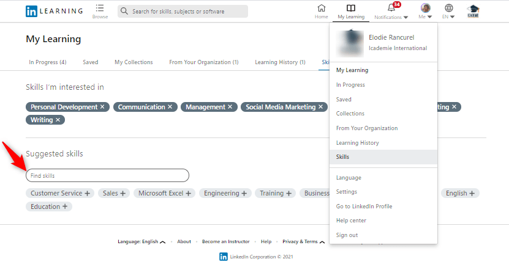The height and width of the screenshot is (267, 509).
Task: Open the Elodie Rancurel profile name
Action: pyautogui.click(x=391, y=37)
